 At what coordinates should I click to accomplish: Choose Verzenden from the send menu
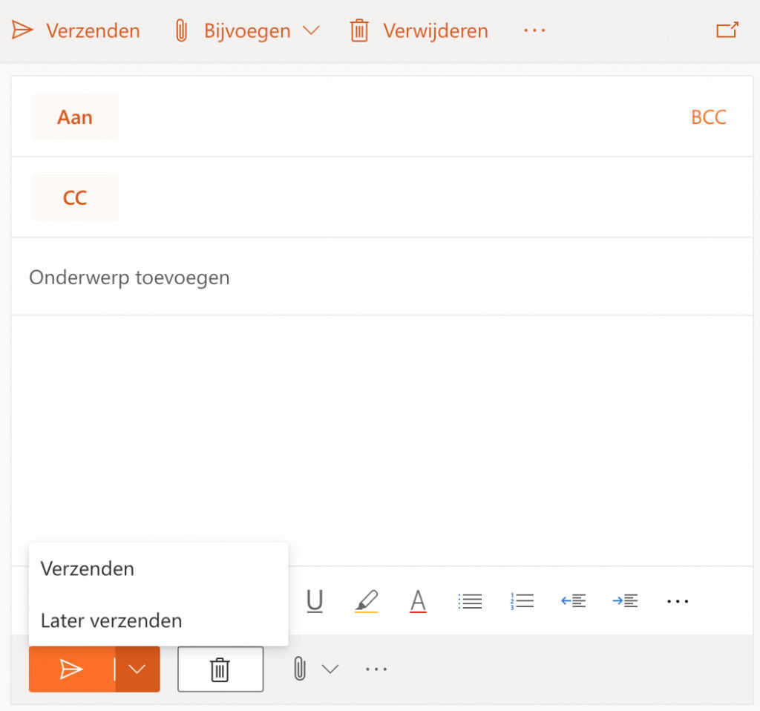point(159,569)
